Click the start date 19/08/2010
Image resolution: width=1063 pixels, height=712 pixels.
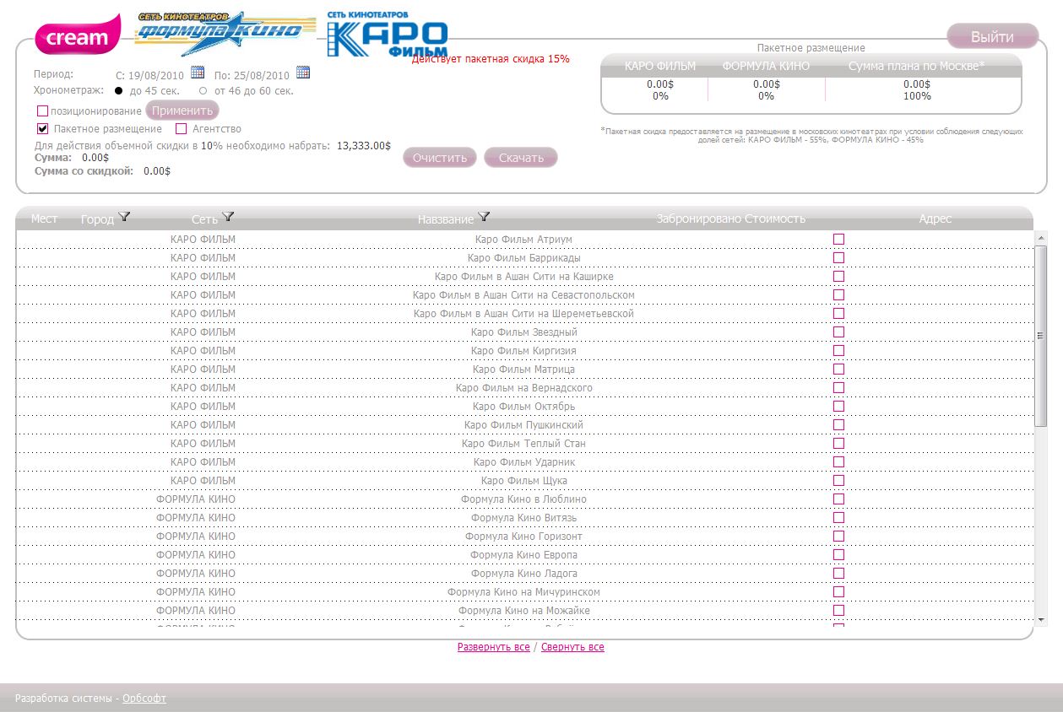click(158, 76)
